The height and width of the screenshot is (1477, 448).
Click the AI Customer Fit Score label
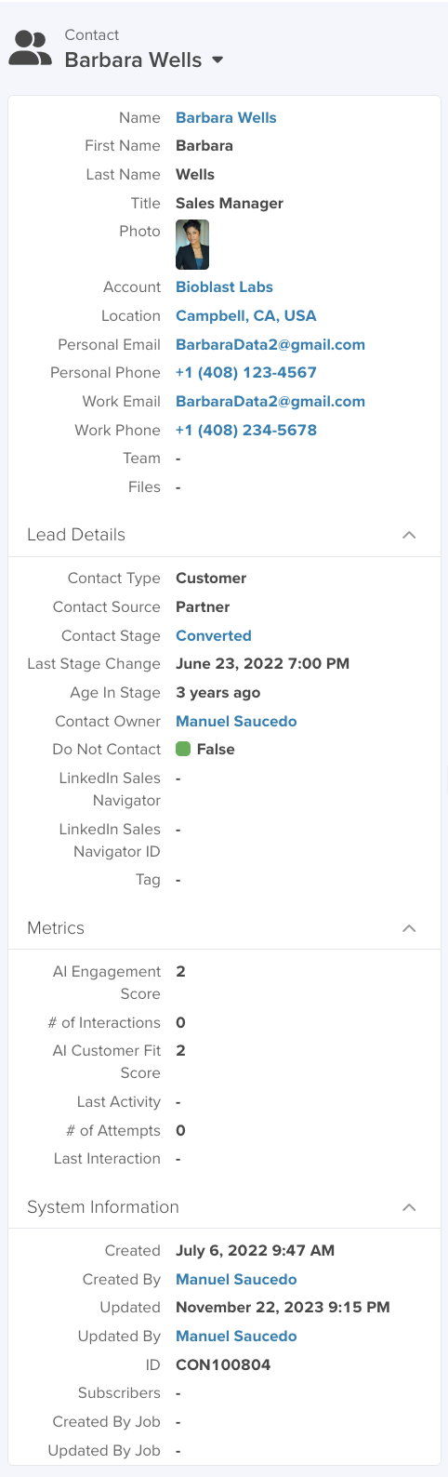click(107, 1062)
